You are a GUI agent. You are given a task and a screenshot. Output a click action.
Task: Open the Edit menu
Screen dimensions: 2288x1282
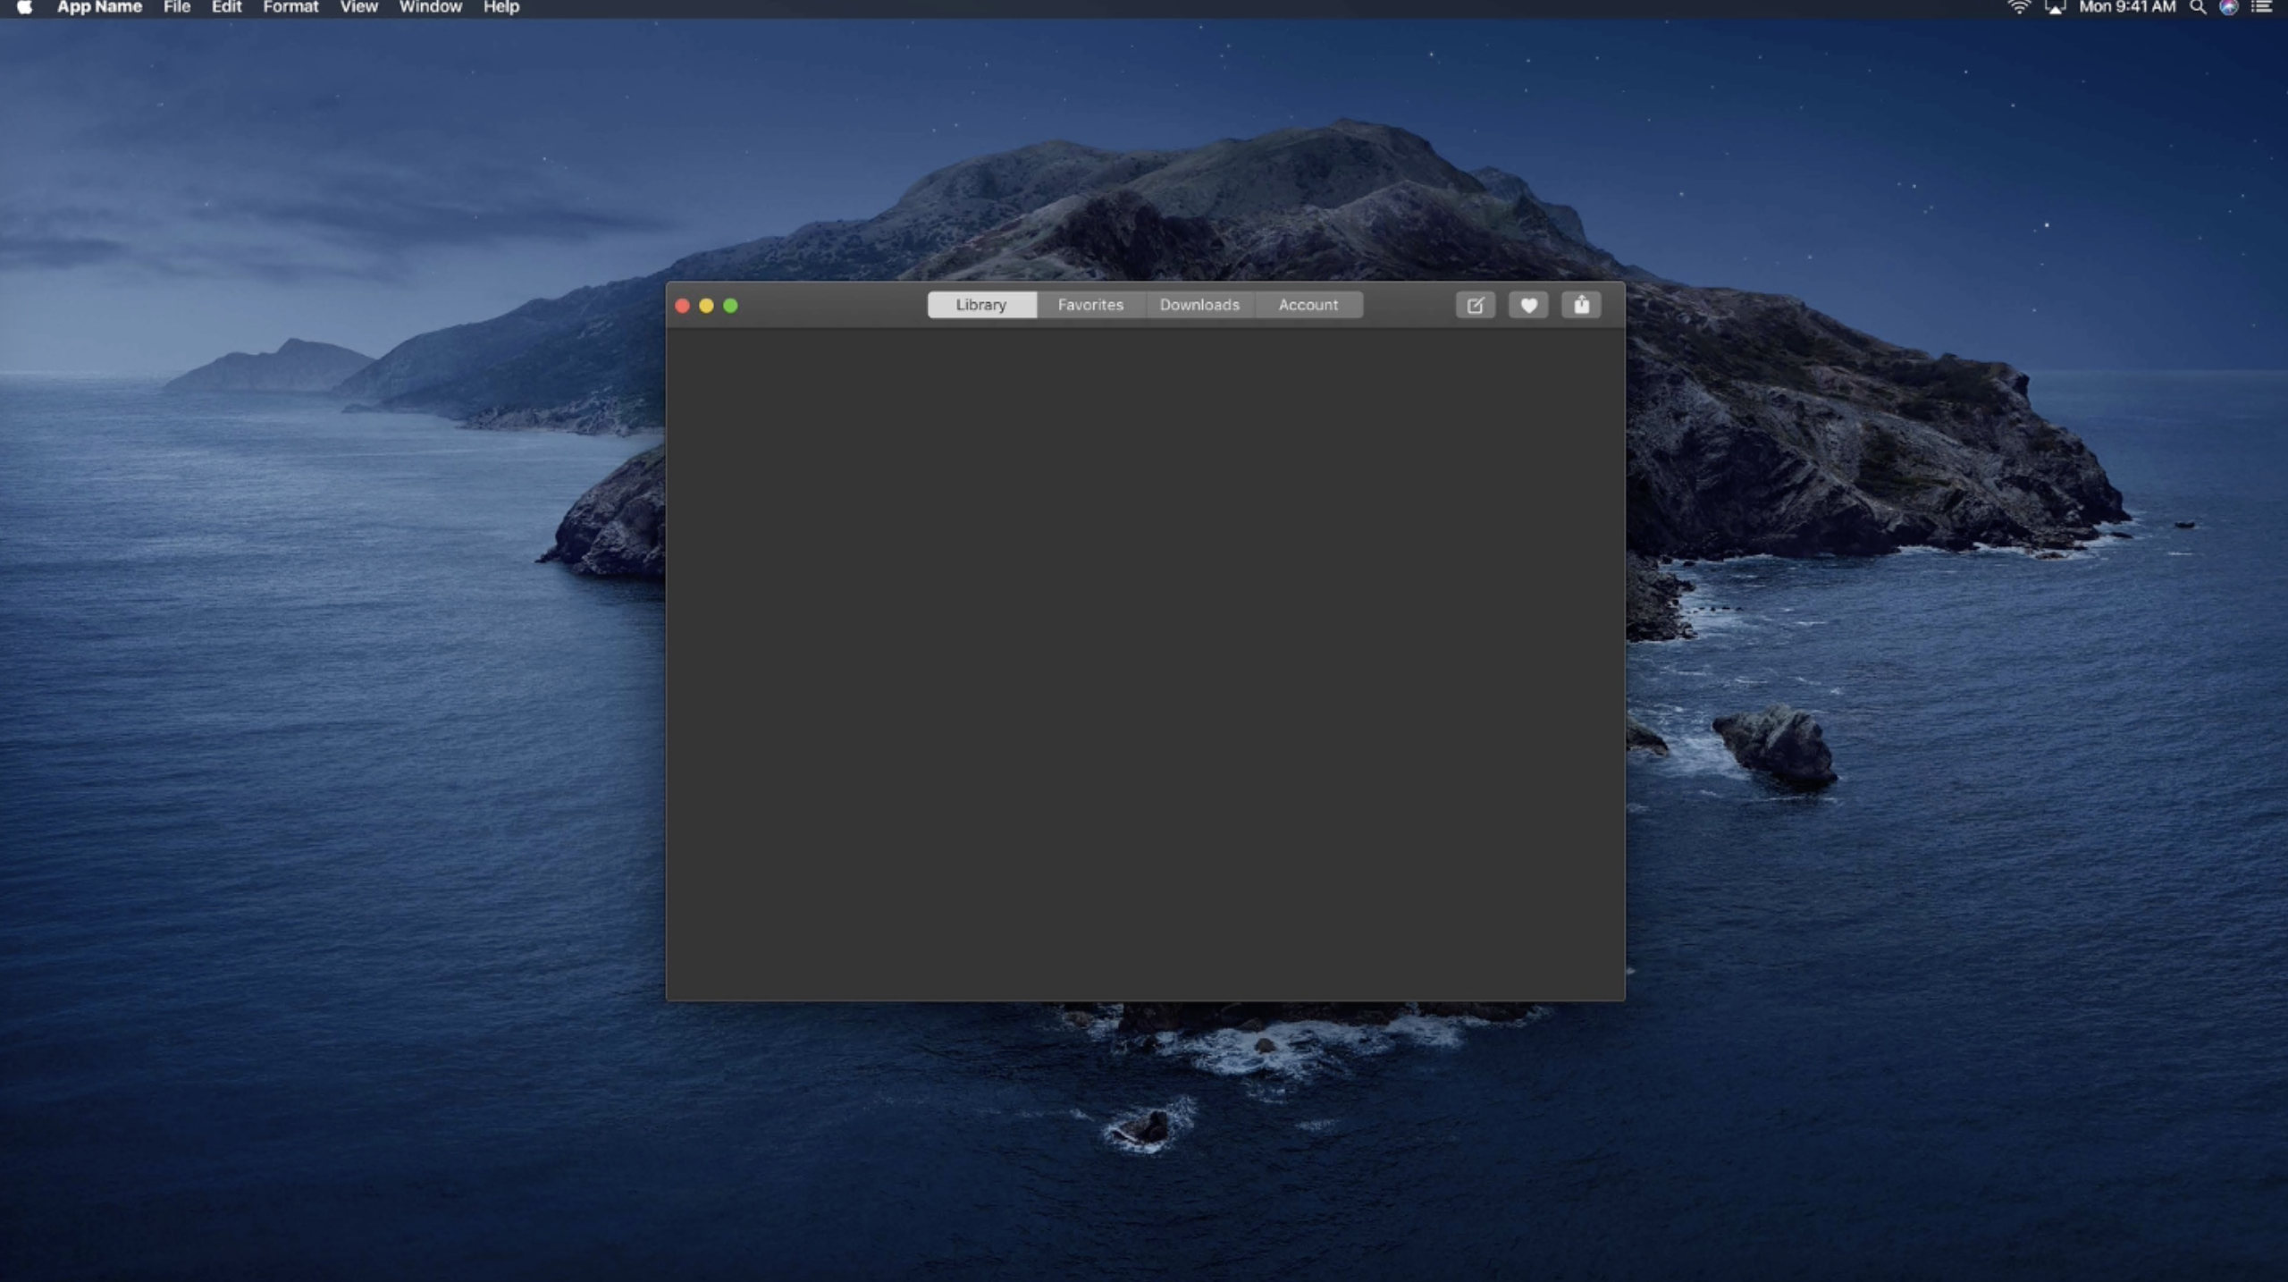click(x=226, y=7)
